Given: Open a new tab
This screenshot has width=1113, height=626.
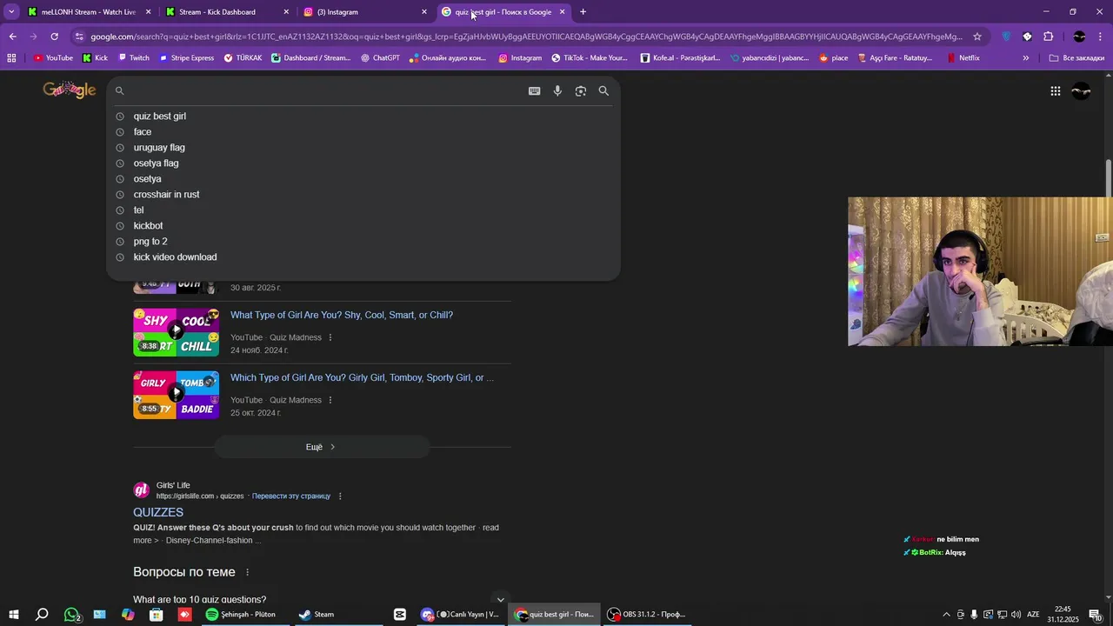Looking at the screenshot, I should (x=583, y=12).
